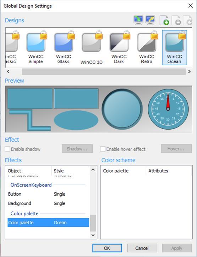
Task: Select the WinCC Ocean design
Action: (174, 48)
